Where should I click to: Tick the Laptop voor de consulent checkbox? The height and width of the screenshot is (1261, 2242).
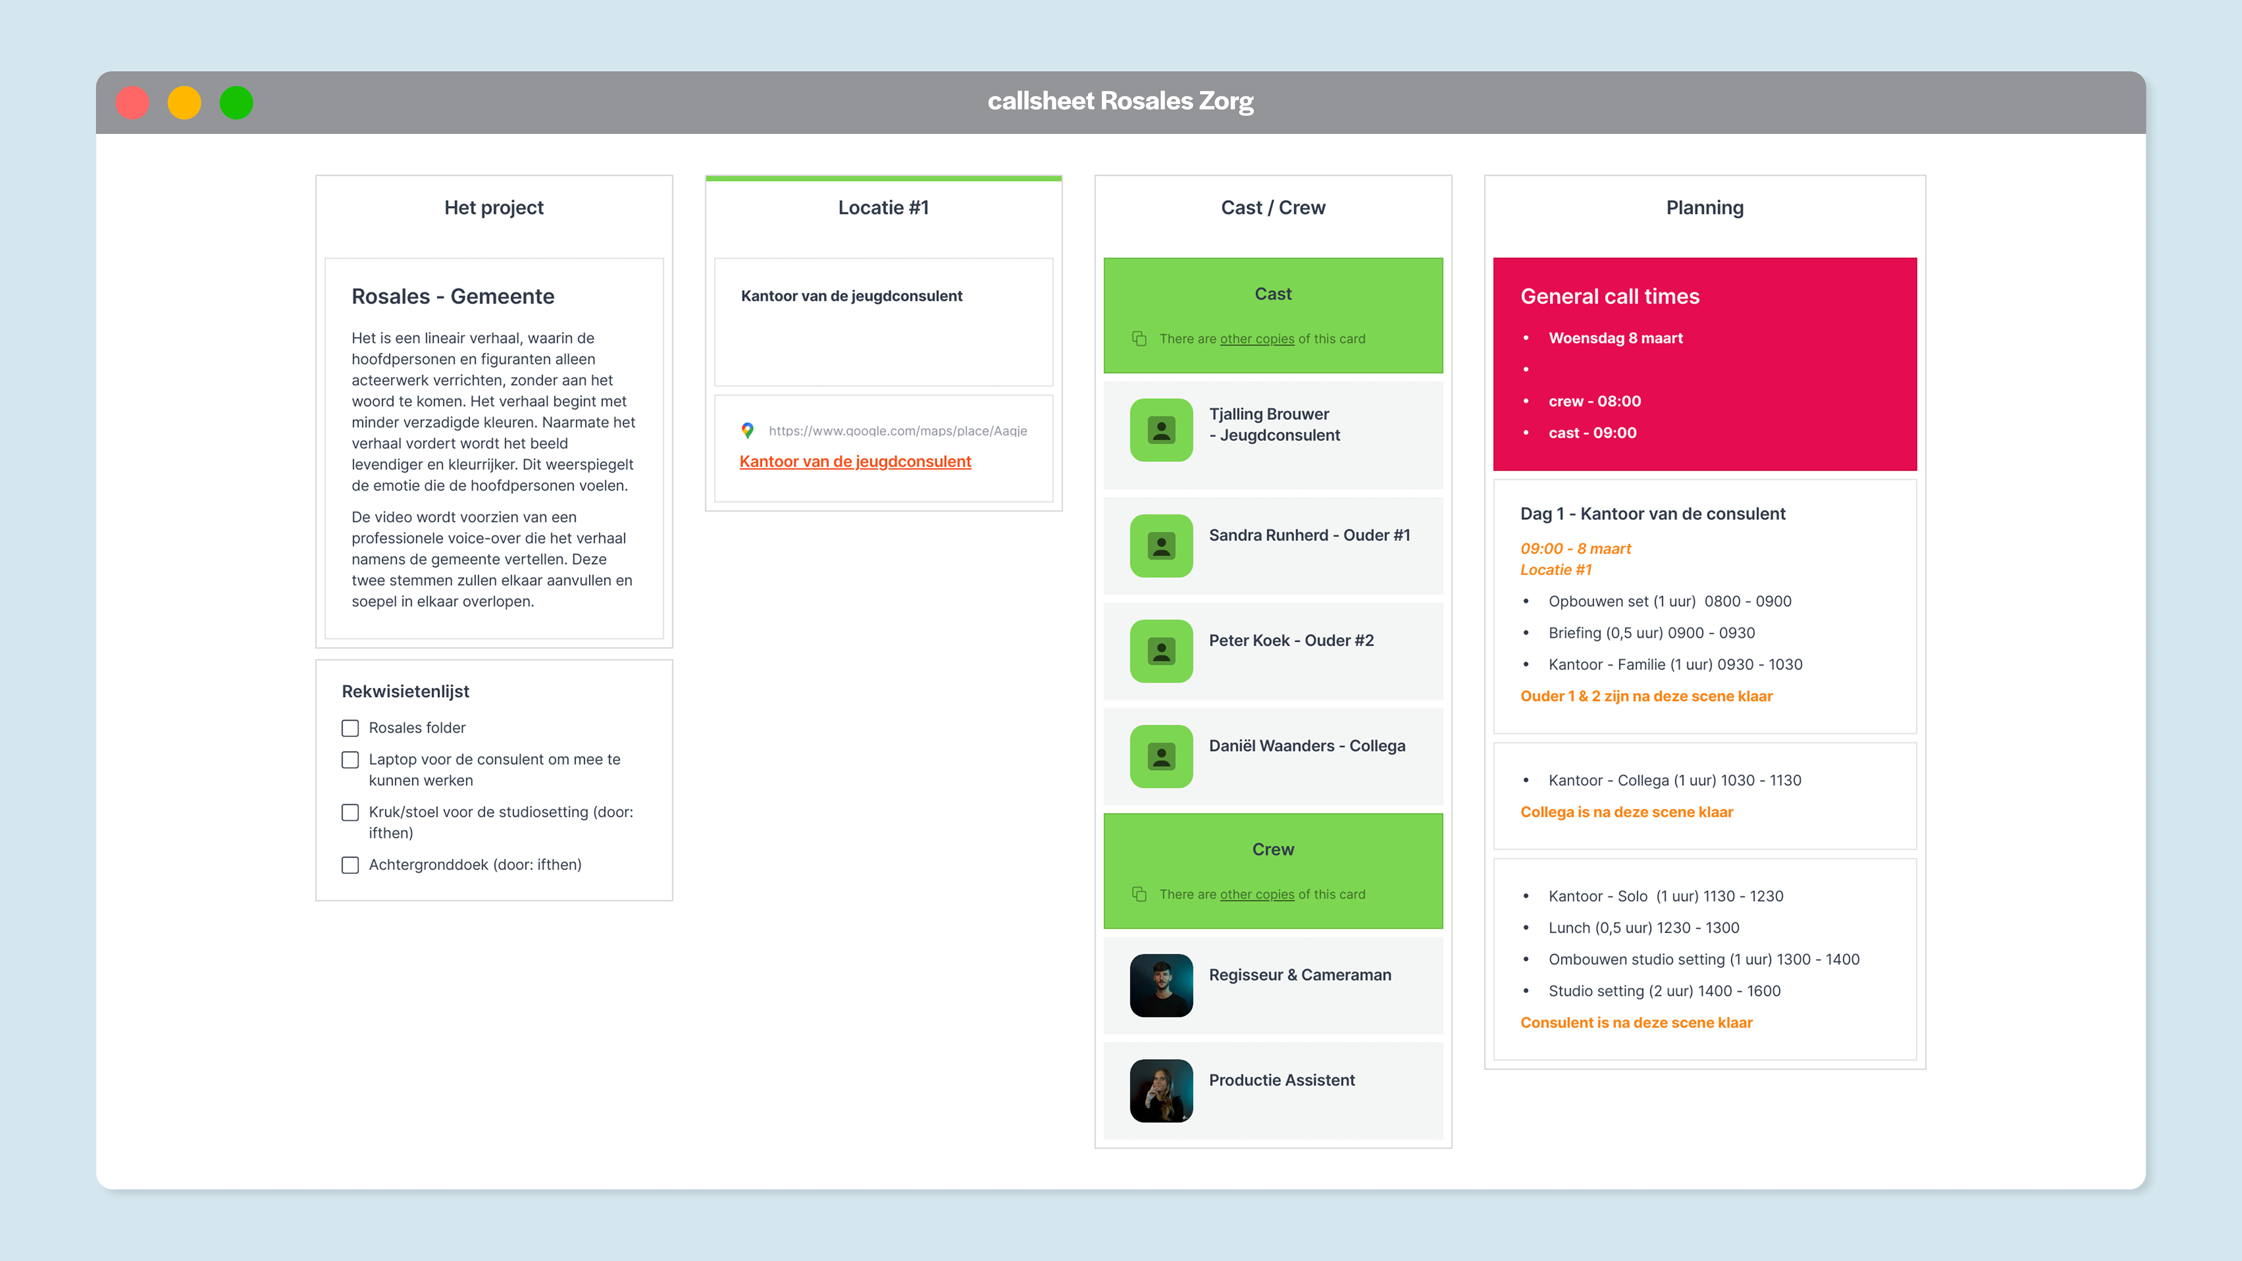coord(350,760)
